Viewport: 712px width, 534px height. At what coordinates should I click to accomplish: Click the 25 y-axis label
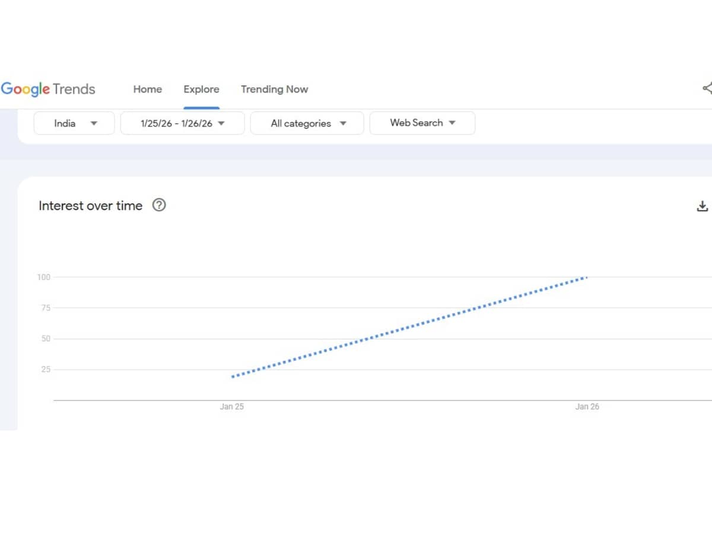point(46,370)
